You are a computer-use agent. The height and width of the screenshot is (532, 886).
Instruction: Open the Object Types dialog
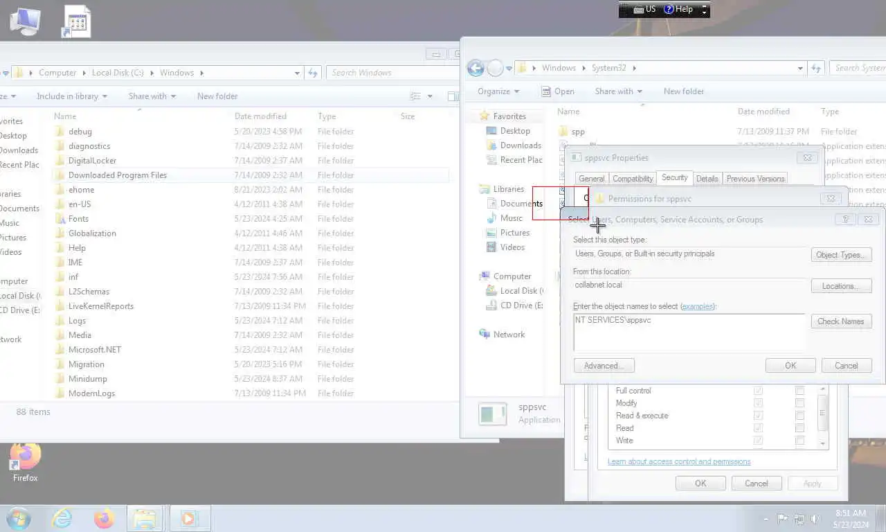tap(841, 255)
